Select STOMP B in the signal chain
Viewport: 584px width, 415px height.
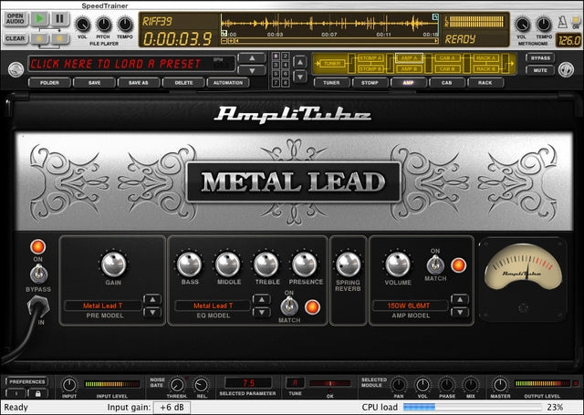coord(370,69)
